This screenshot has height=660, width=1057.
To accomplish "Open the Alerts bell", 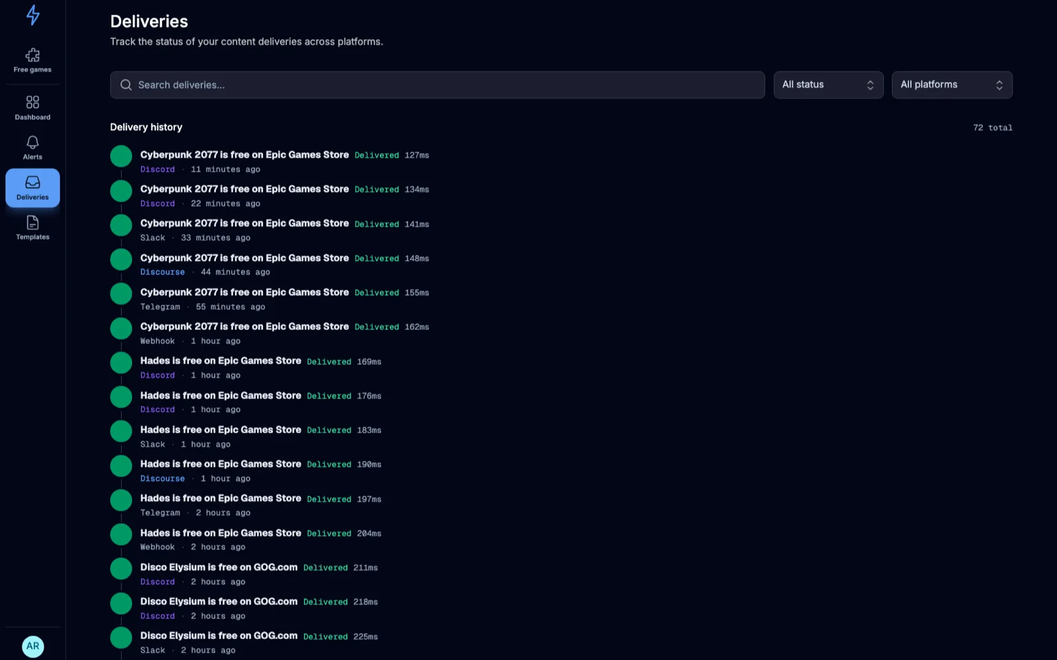I will point(32,148).
